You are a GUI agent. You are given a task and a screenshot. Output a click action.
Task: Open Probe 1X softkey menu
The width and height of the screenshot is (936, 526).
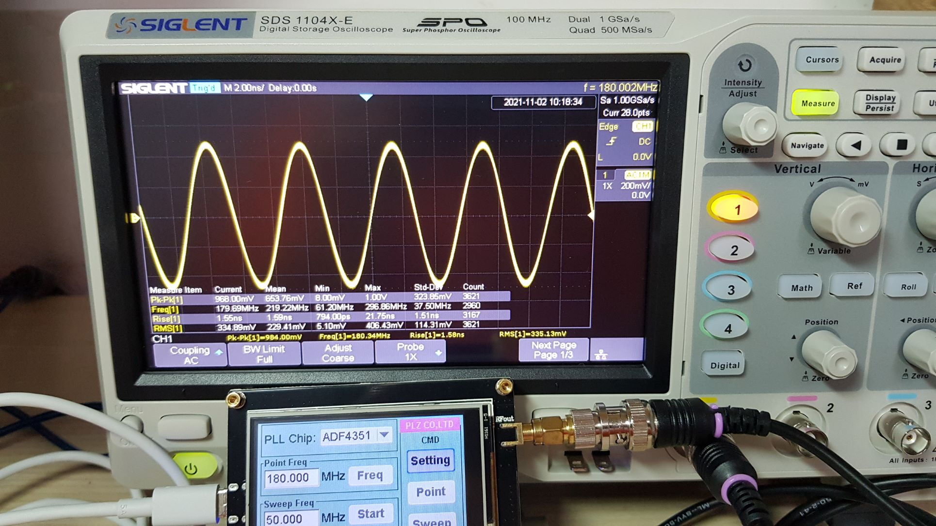(410, 352)
